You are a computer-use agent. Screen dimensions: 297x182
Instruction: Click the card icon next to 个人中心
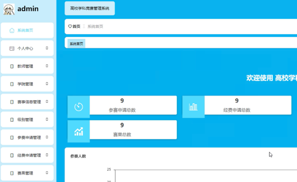coord(12,49)
